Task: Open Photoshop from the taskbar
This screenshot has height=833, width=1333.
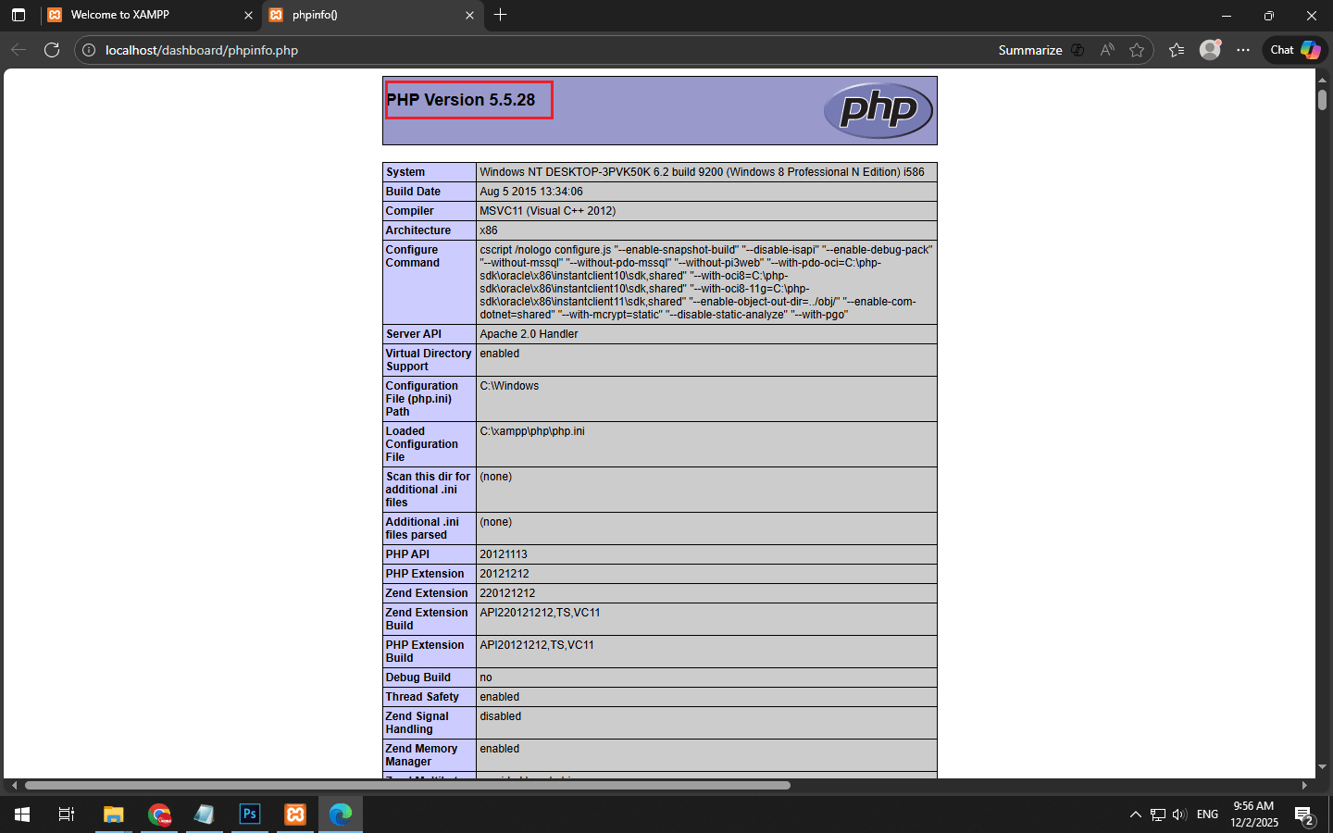Action: (x=250, y=814)
